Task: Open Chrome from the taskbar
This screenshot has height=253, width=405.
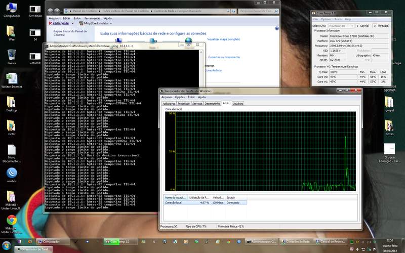Action: pos(228,242)
